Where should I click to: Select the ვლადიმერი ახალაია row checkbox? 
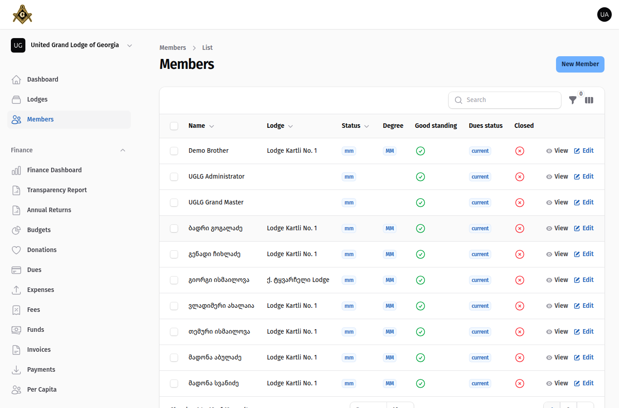pos(174,306)
